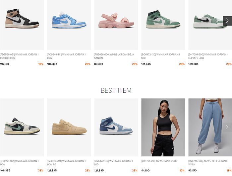232x176 pixels.
Task: Open the [DH7004-300] Air Jordan 1 Elevate Low link
Action: pyautogui.click(x=208, y=56)
